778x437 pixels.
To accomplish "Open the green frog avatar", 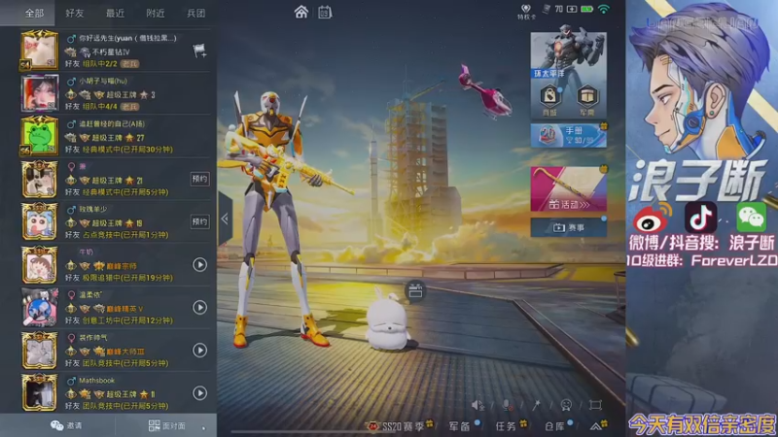I will click(x=39, y=136).
